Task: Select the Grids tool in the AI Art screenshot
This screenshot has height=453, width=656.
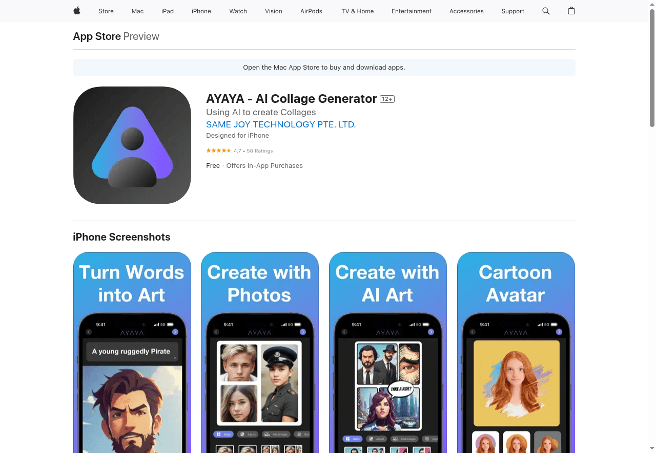Action: pos(353,439)
